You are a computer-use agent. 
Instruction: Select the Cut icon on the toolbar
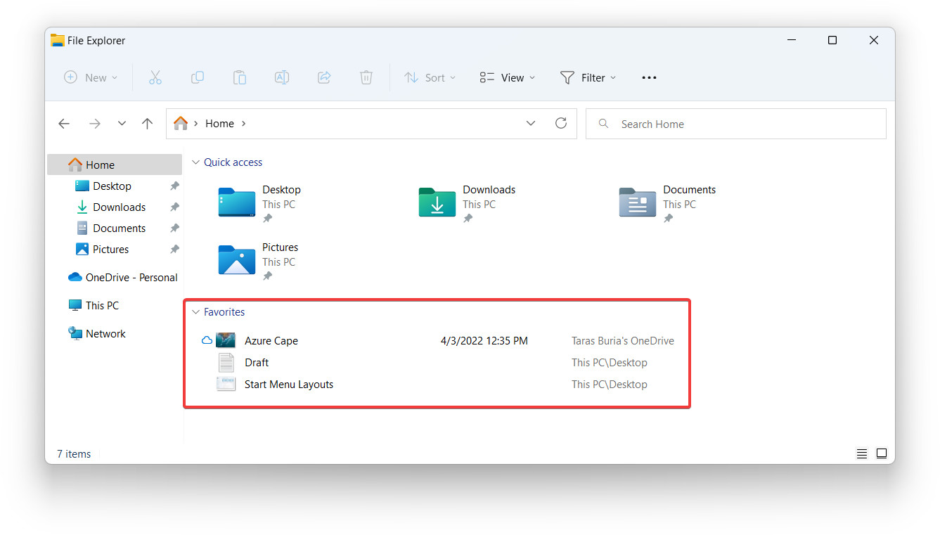(155, 77)
